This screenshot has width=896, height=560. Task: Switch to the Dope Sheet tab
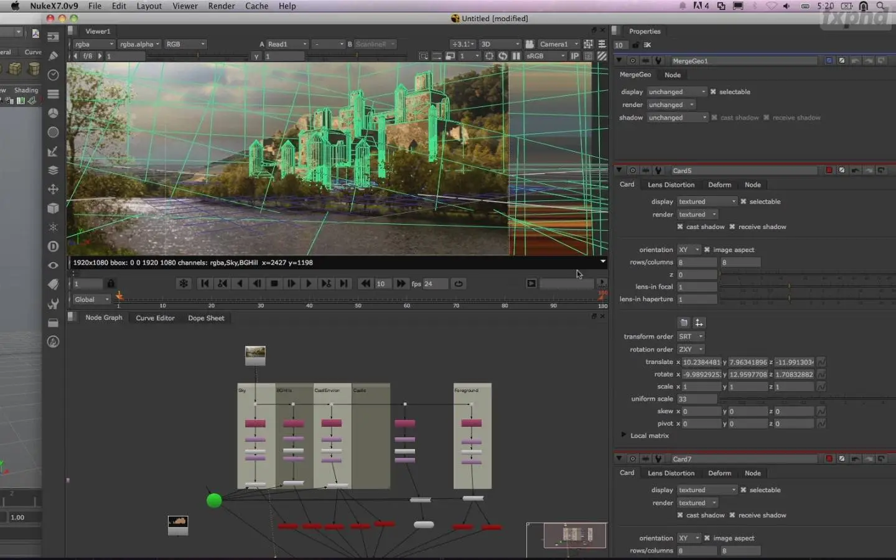pyautogui.click(x=206, y=318)
